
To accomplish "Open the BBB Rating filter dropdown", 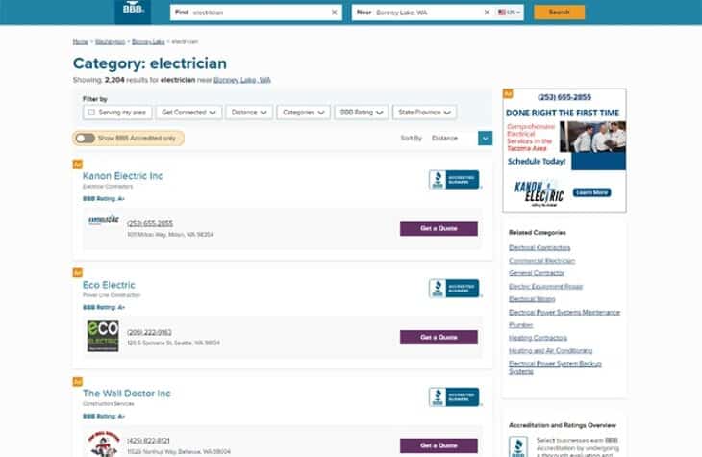I will [x=360, y=113].
